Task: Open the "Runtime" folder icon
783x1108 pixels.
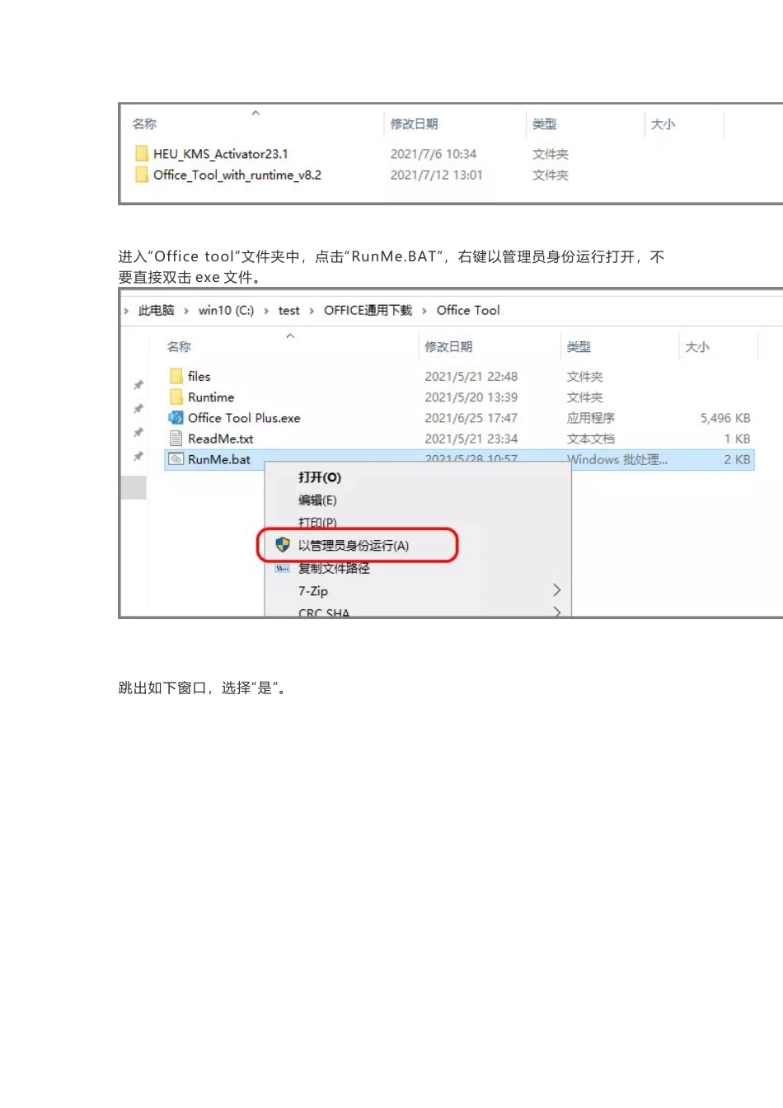Action: (176, 397)
